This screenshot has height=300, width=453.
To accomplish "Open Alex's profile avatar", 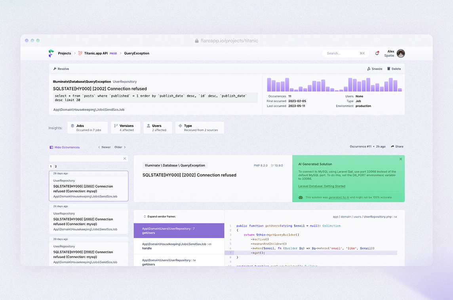I will (x=401, y=53).
